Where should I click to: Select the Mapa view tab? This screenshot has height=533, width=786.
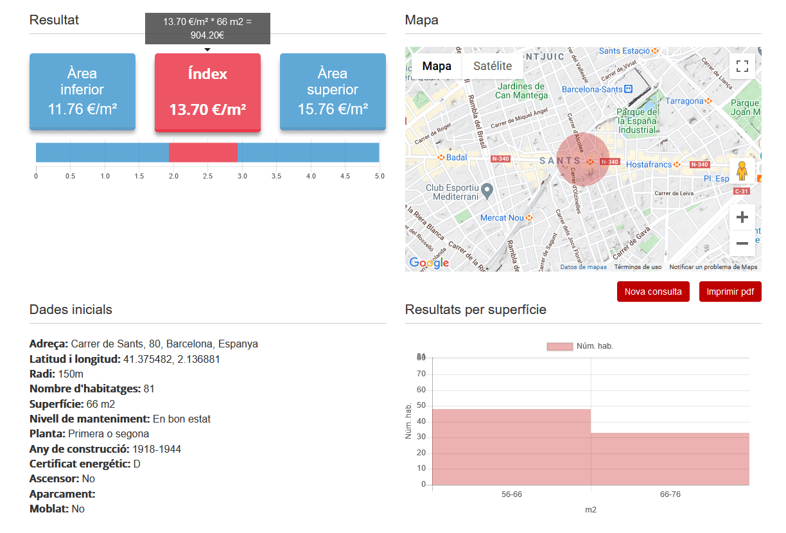[x=437, y=66]
